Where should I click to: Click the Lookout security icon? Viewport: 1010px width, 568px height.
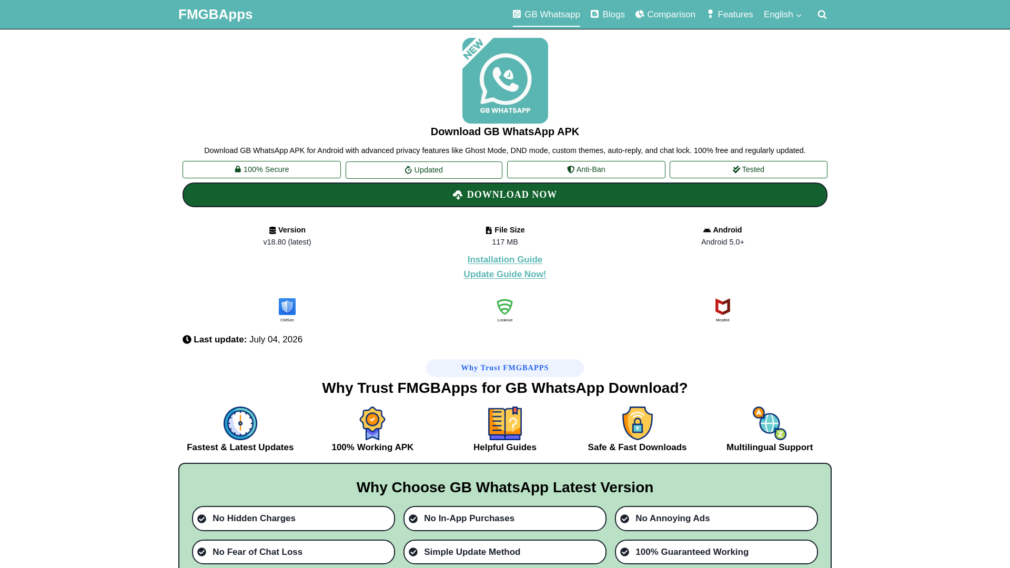pos(505,307)
